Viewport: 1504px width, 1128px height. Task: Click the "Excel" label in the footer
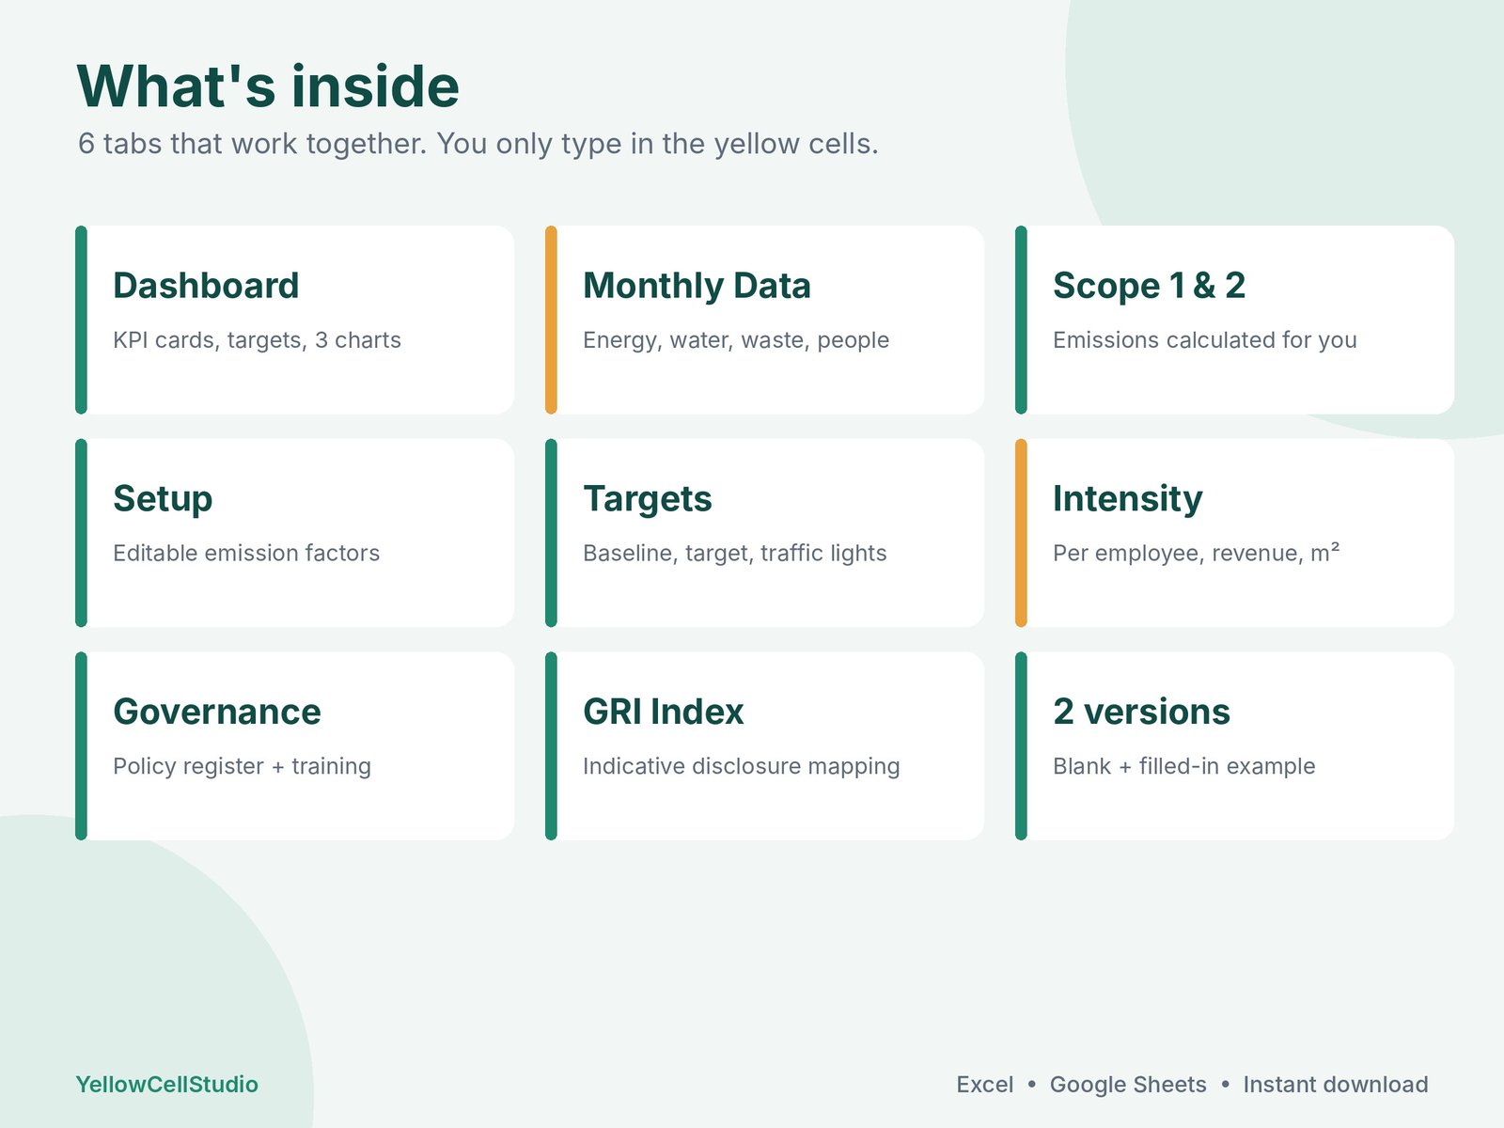click(x=984, y=1085)
